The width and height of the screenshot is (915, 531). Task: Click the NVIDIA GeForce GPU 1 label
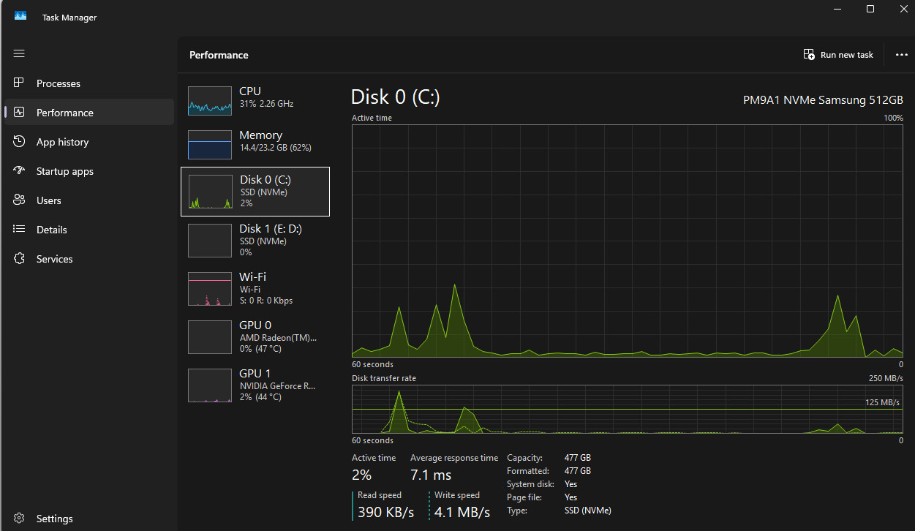point(278,385)
